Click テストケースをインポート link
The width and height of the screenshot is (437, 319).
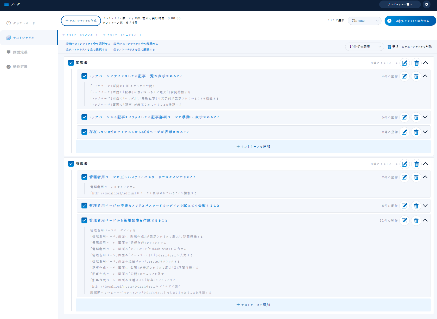pos(80,35)
